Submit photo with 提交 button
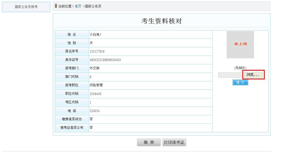Image resolution: width=294 pixels, height=152 pixels. [x=240, y=82]
